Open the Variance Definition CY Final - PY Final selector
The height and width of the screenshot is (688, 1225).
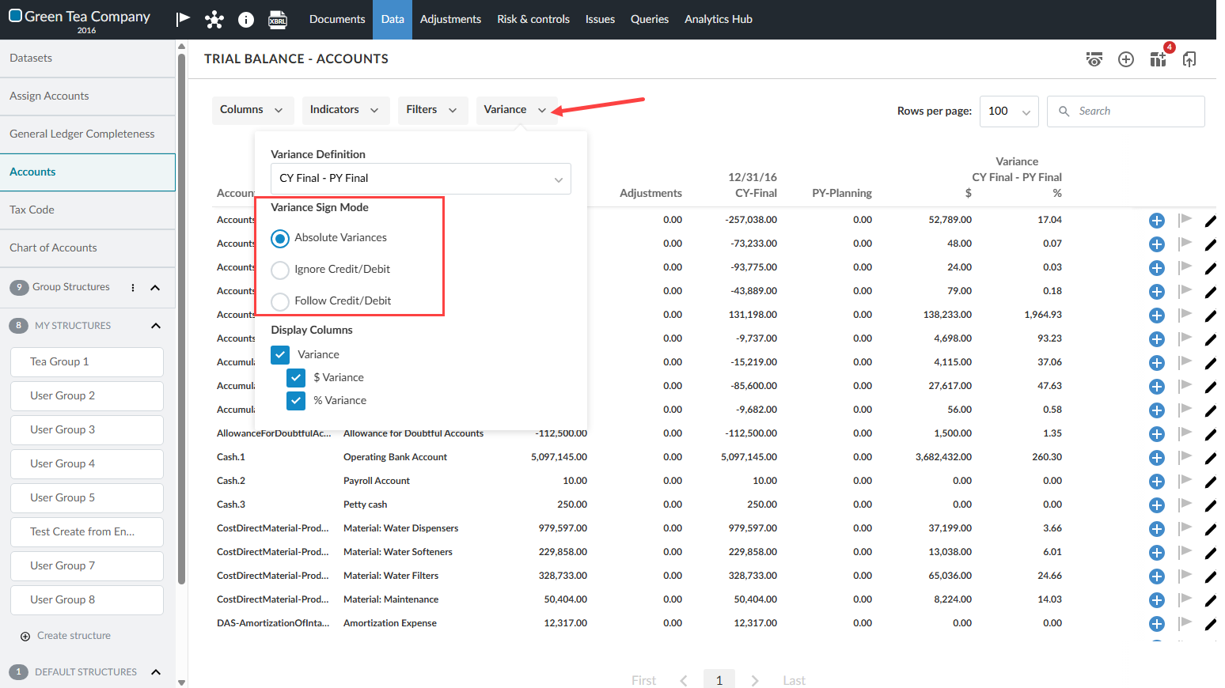[421, 179]
